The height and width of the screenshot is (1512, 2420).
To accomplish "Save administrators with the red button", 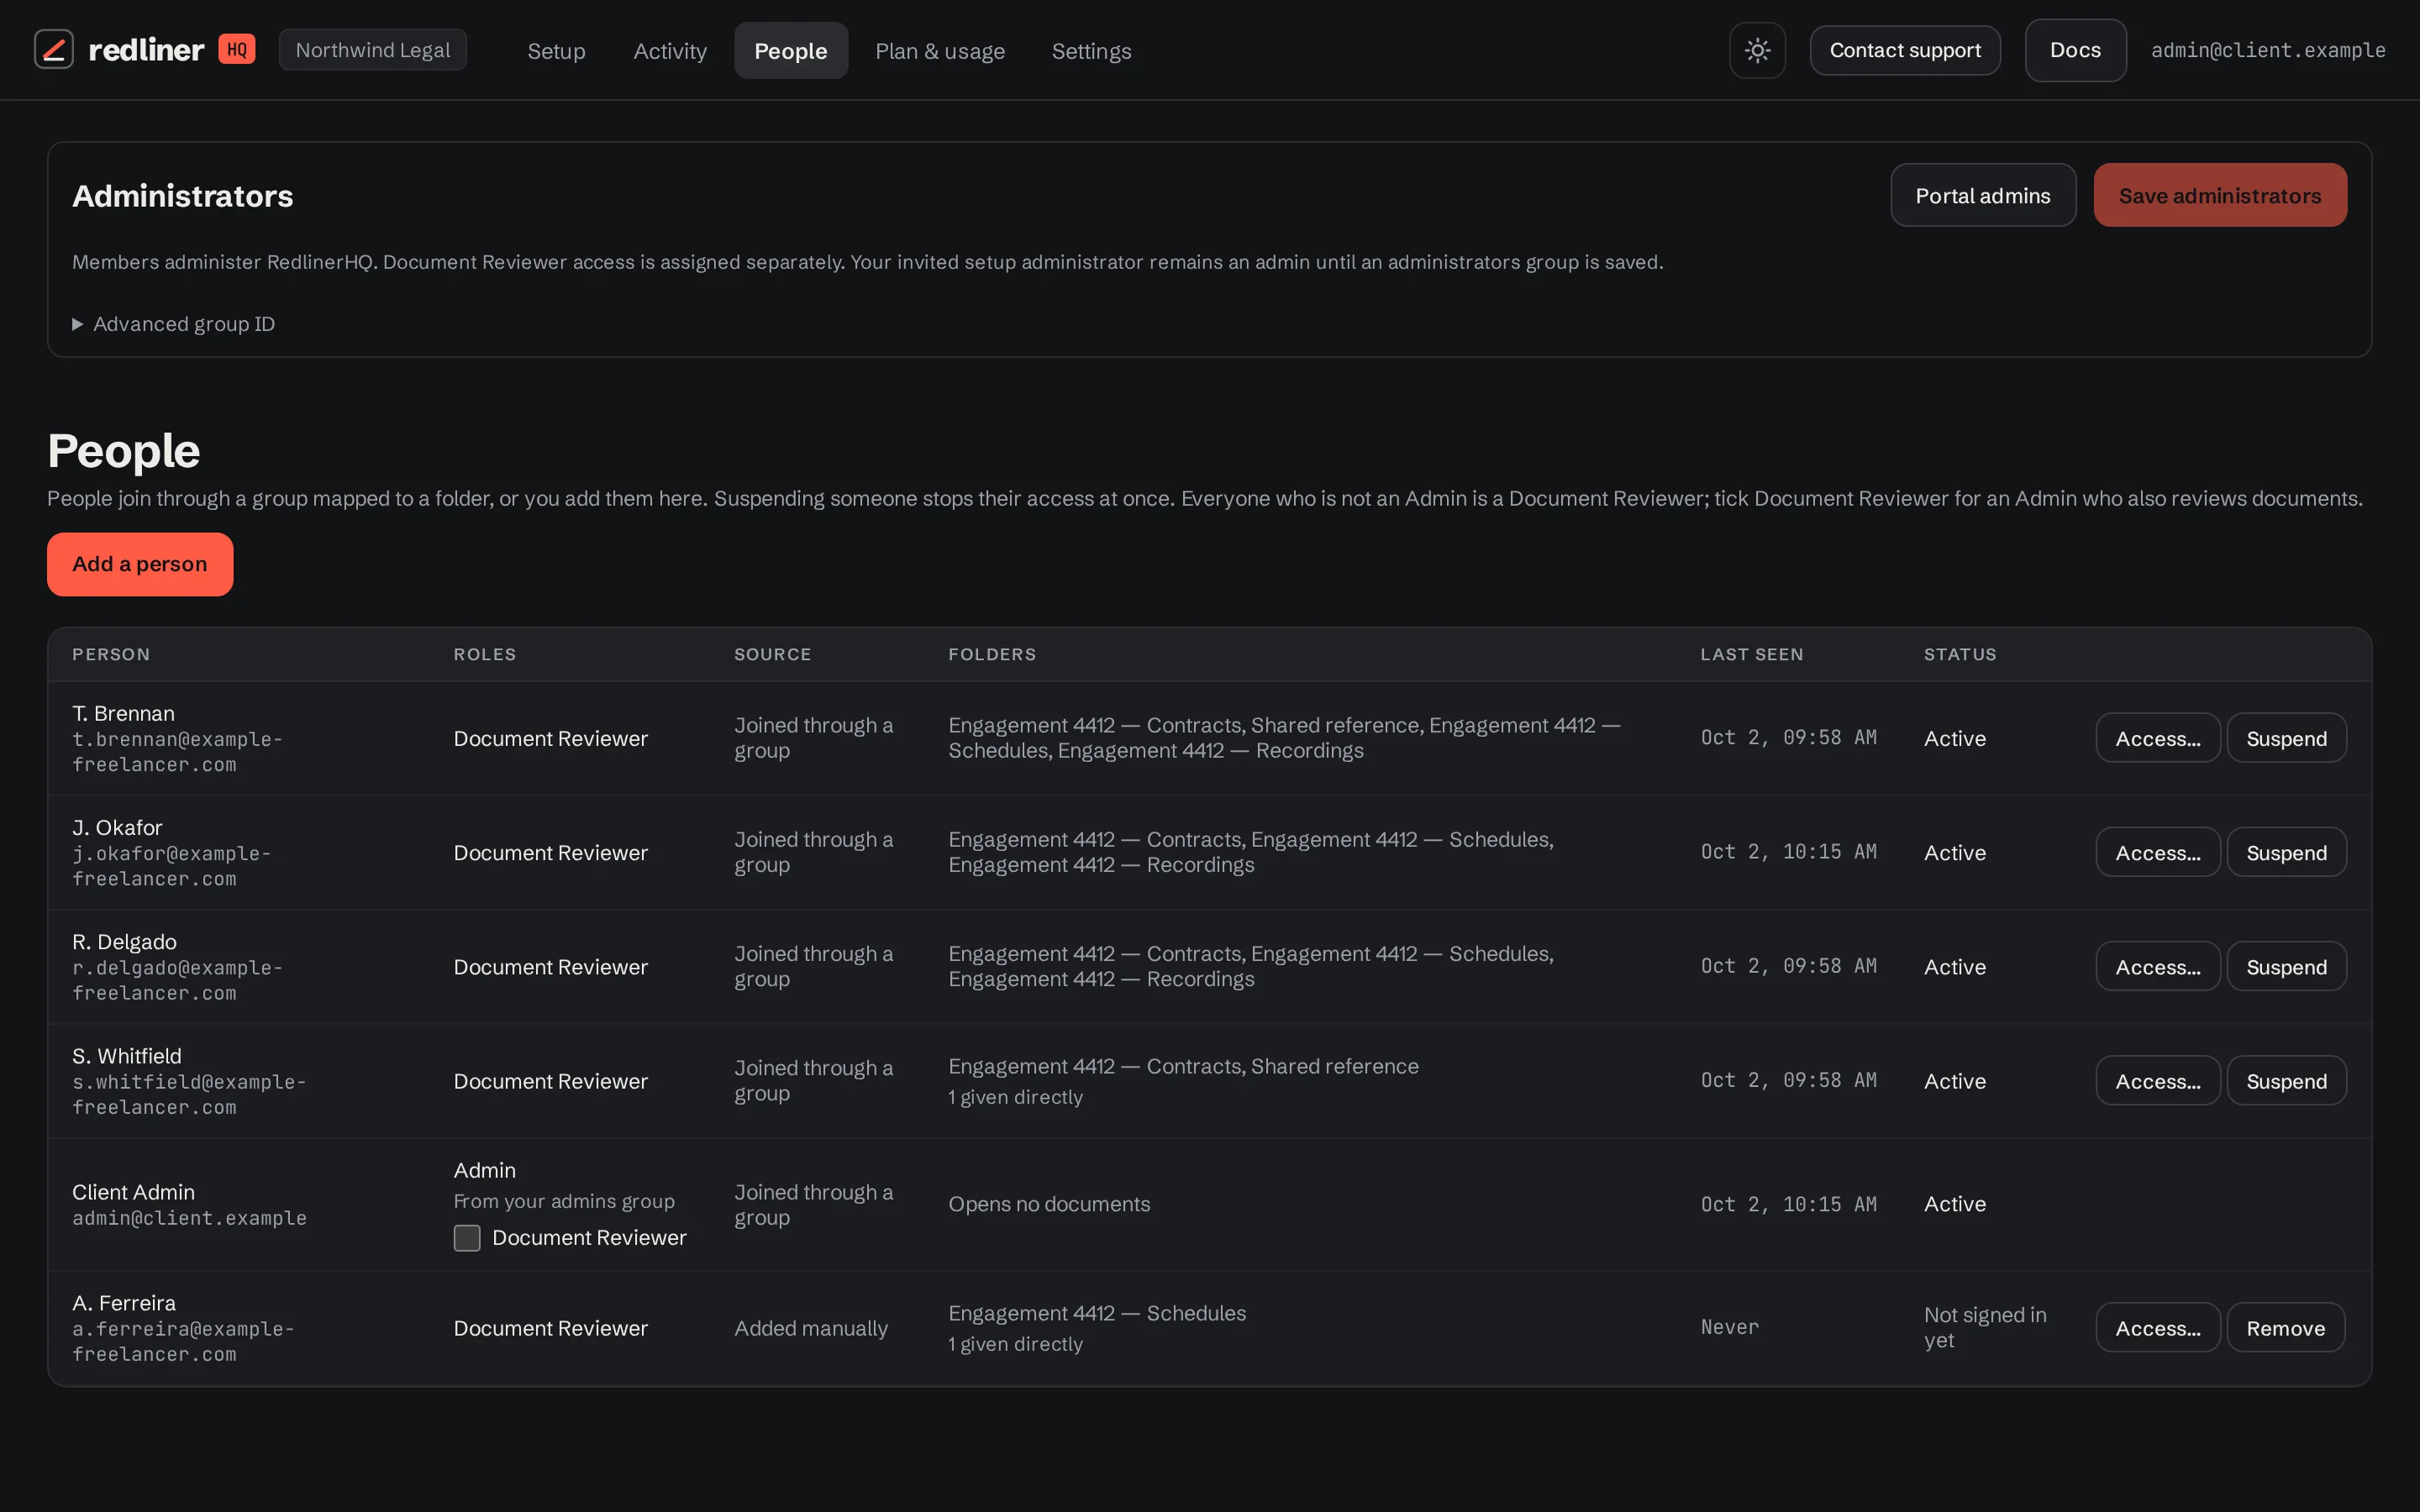I will [x=2220, y=195].
